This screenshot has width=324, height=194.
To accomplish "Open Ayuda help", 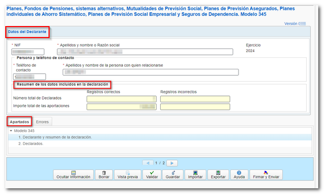I will (x=239, y=175).
